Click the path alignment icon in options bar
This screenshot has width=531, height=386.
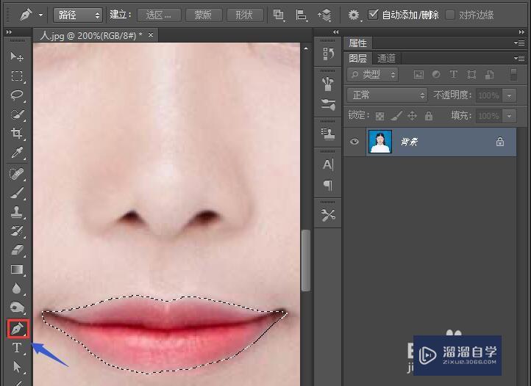pos(302,15)
